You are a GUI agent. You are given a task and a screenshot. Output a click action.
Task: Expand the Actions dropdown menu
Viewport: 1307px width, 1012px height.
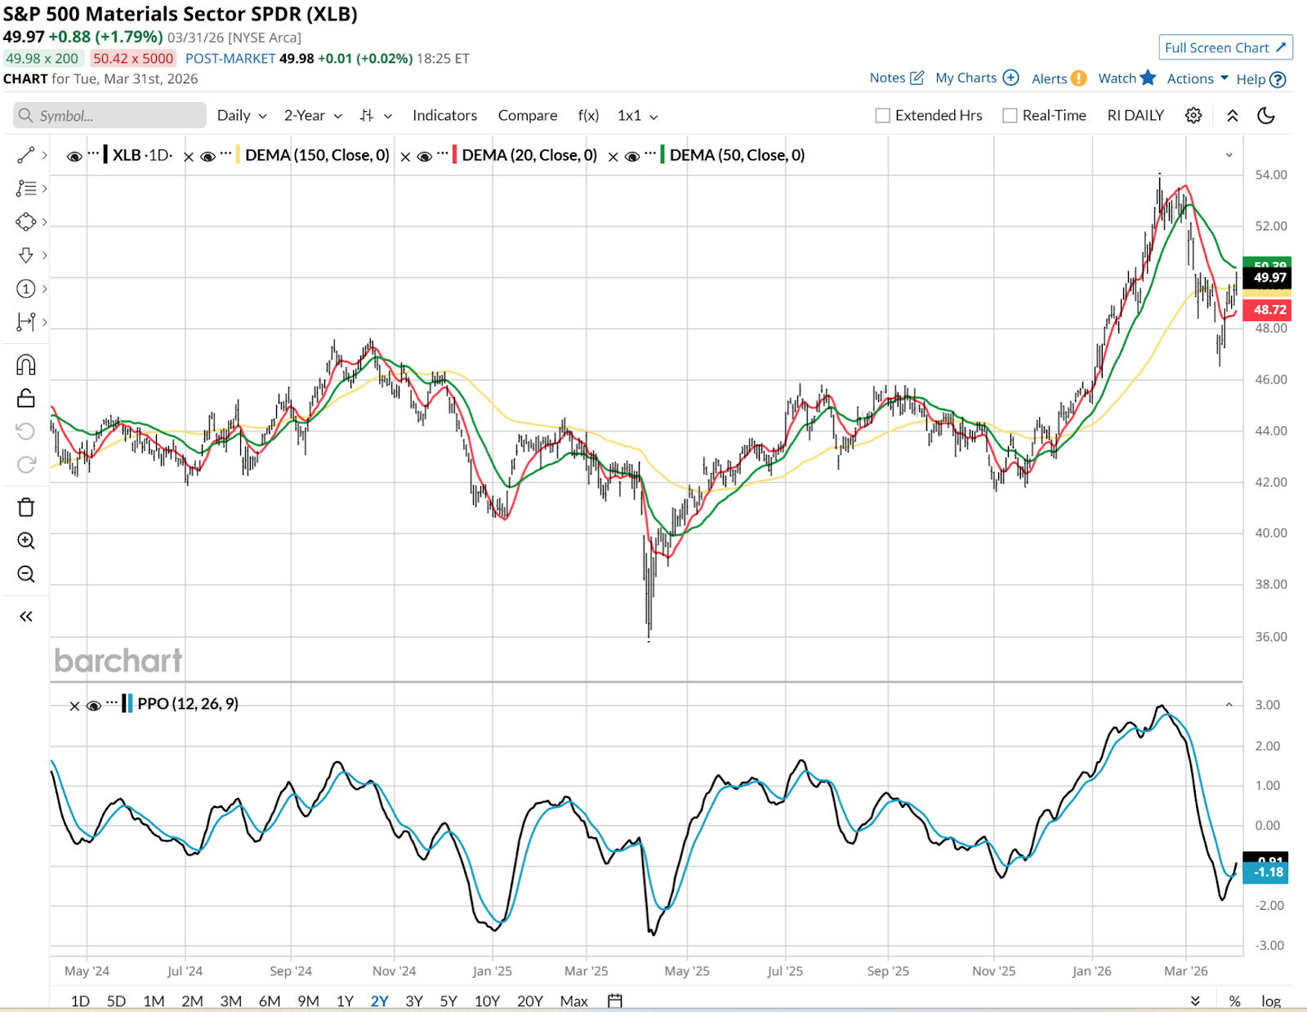(1198, 78)
